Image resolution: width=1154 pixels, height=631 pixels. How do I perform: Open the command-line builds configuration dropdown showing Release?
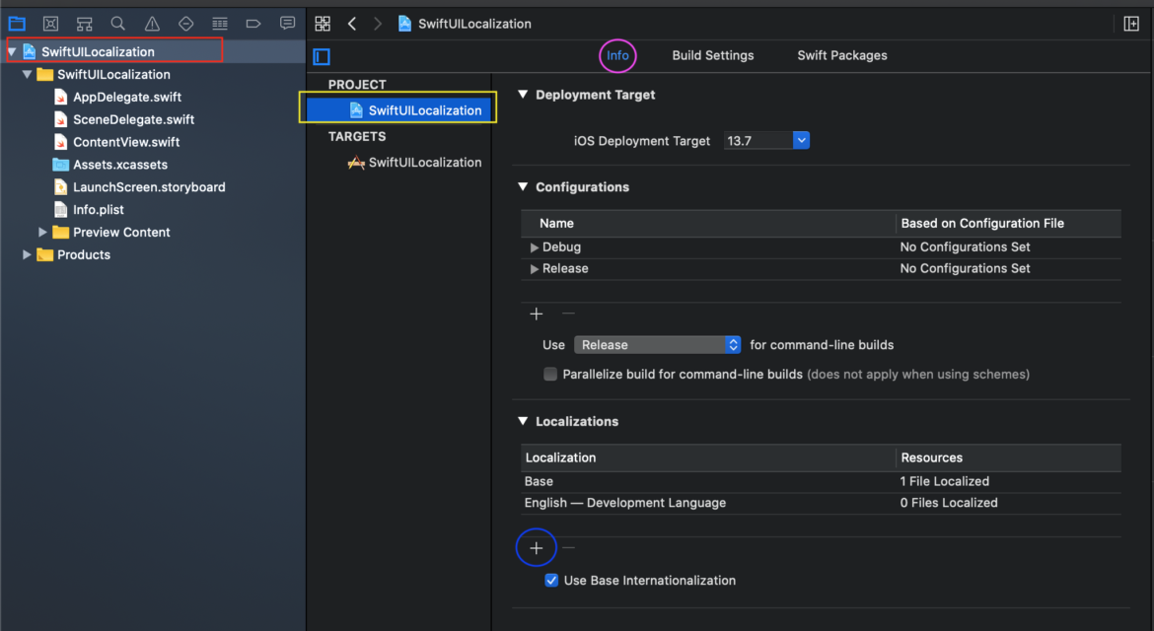pyautogui.click(x=730, y=344)
